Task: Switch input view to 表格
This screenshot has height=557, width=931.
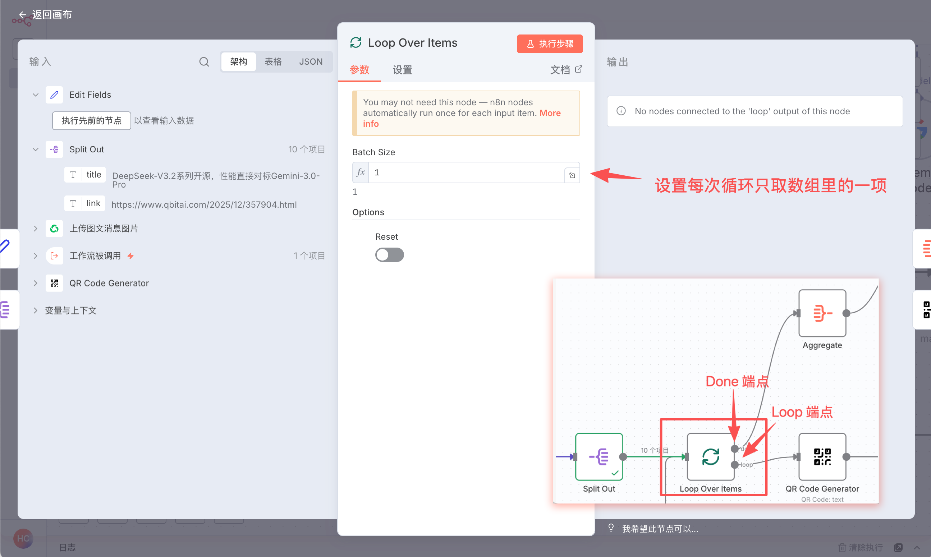Action: tap(273, 61)
